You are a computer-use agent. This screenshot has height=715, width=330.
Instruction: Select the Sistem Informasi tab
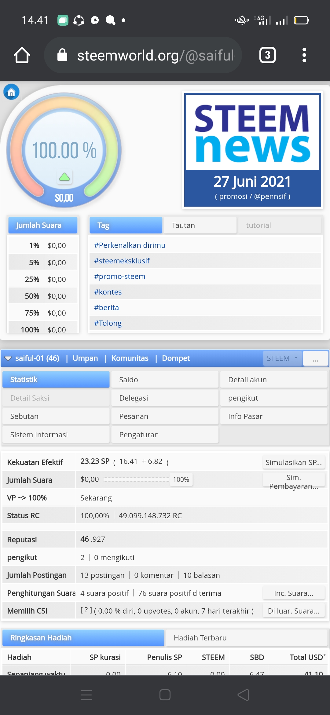56,435
